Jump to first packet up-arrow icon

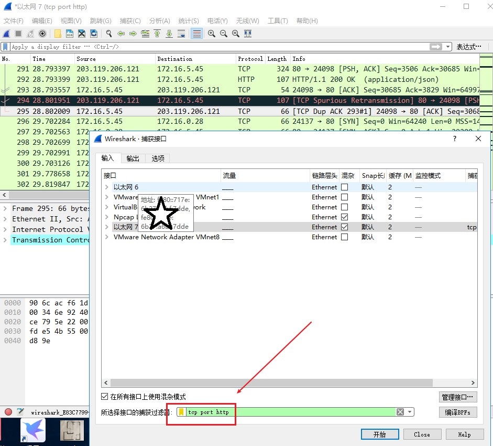(157, 34)
